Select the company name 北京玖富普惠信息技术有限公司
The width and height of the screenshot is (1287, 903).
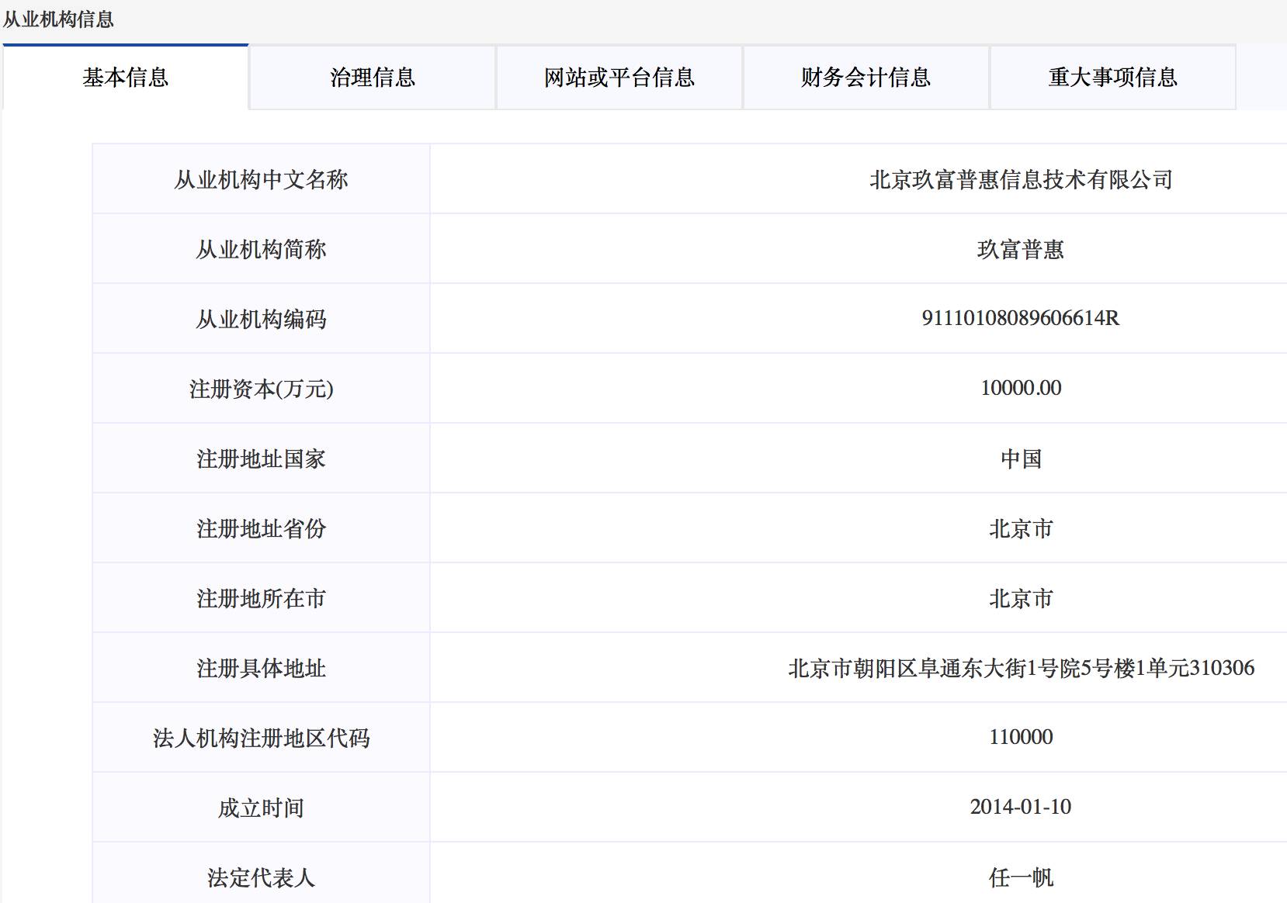coord(1021,178)
